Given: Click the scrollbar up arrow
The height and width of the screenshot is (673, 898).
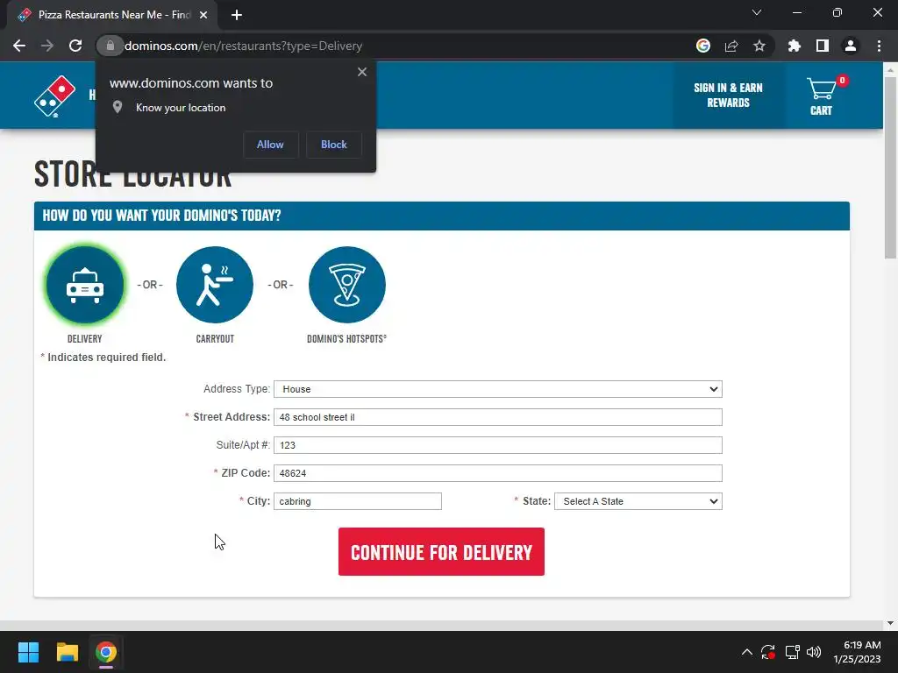Looking at the screenshot, I should coord(890,70).
